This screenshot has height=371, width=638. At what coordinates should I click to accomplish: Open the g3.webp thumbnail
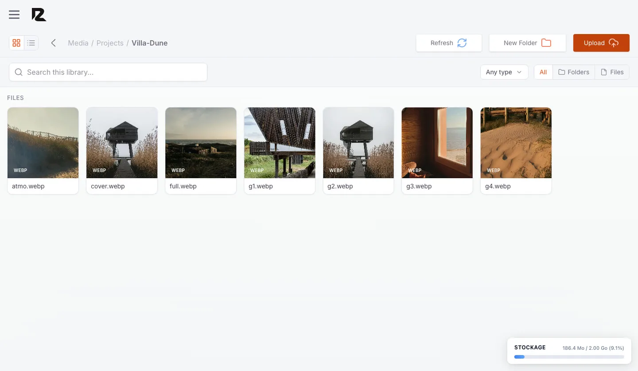coord(437,143)
